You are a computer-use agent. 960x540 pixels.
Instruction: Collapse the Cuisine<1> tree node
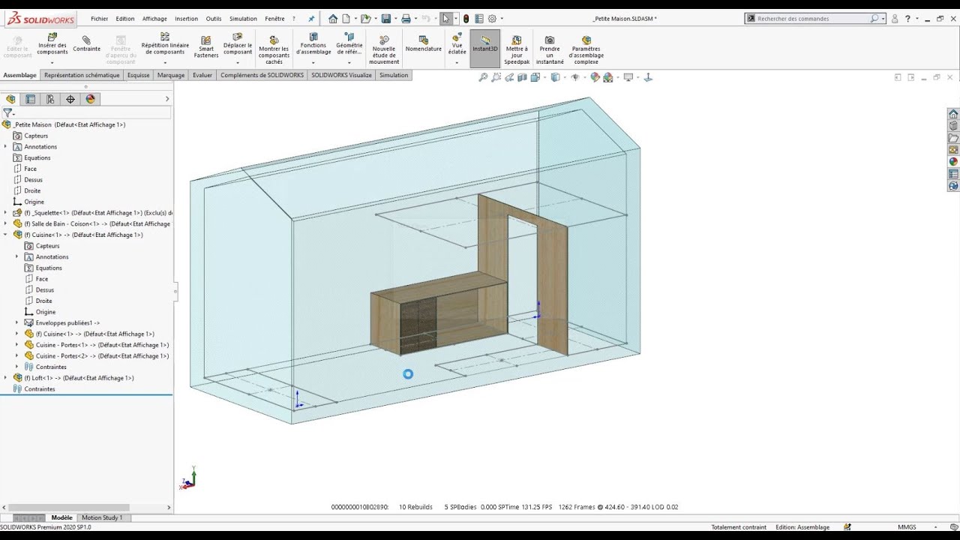[x=5, y=235]
